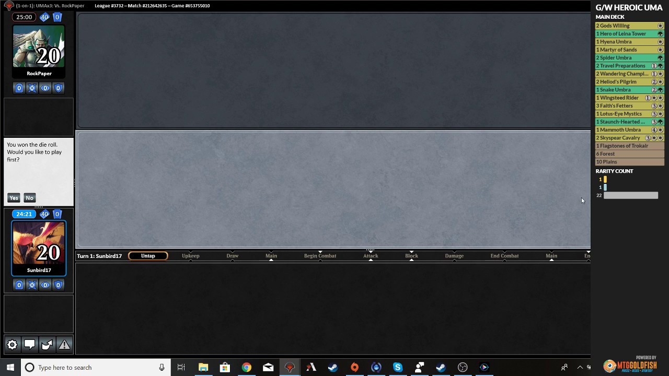This screenshot has height=376, width=669.
Task: Toggle the Block phase stop
Action: coord(412,256)
